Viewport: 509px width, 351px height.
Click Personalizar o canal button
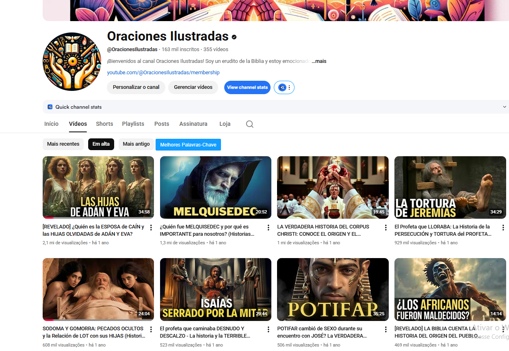pyautogui.click(x=136, y=87)
